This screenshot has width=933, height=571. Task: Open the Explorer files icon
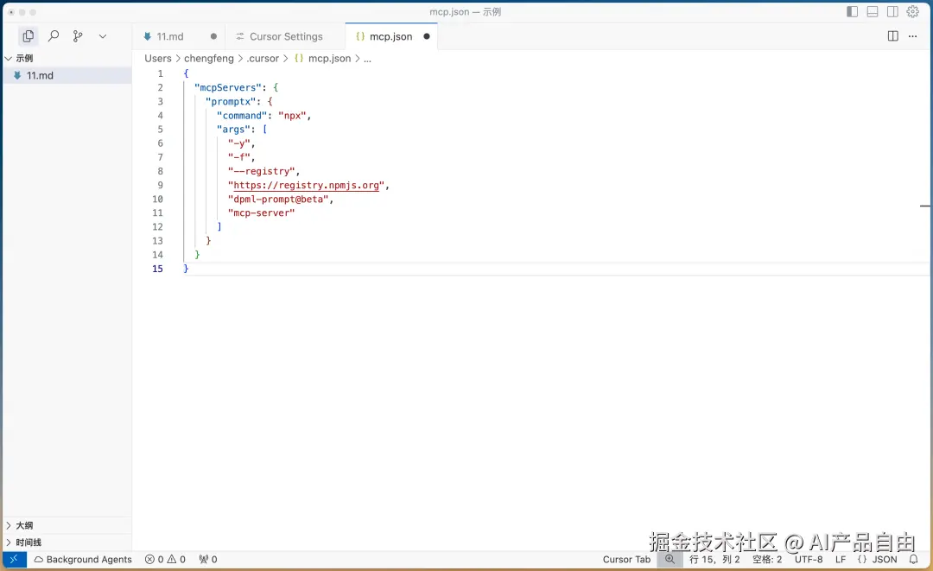pyautogui.click(x=28, y=36)
